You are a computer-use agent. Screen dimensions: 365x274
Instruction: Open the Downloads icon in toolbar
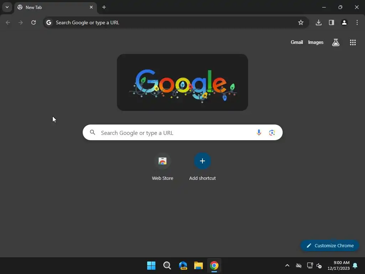pyautogui.click(x=319, y=22)
